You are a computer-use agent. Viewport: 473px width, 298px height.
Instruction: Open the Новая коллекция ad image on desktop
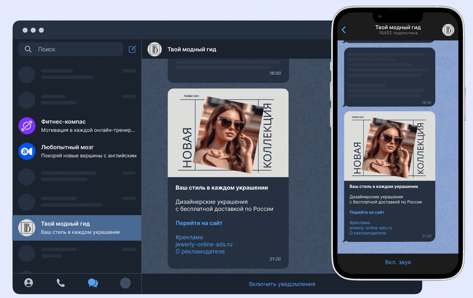[228, 133]
